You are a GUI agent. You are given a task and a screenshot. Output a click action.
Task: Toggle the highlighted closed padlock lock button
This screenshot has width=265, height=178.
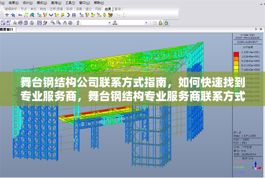tap(166, 23)
